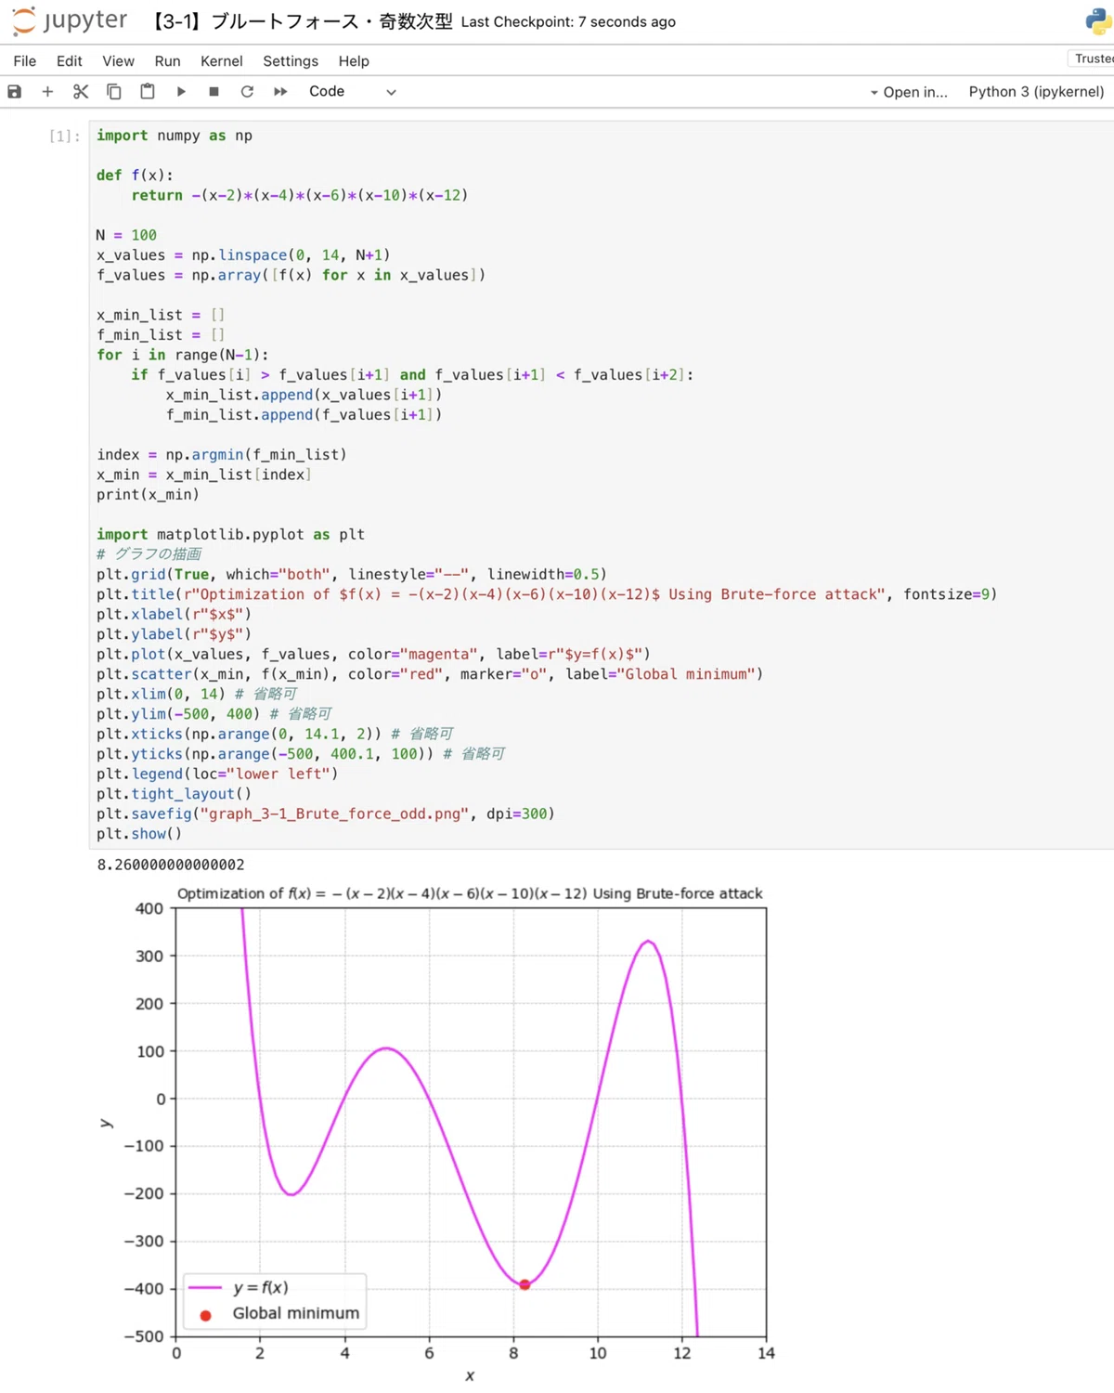Restart kernel and run all cells

coord(280,91)
